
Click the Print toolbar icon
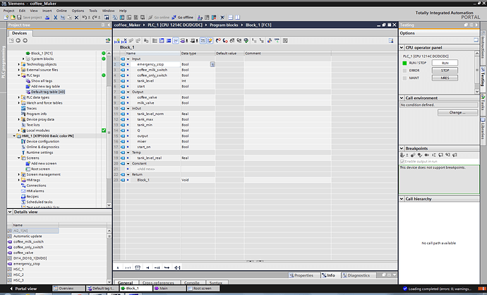[x=47, y=18]
